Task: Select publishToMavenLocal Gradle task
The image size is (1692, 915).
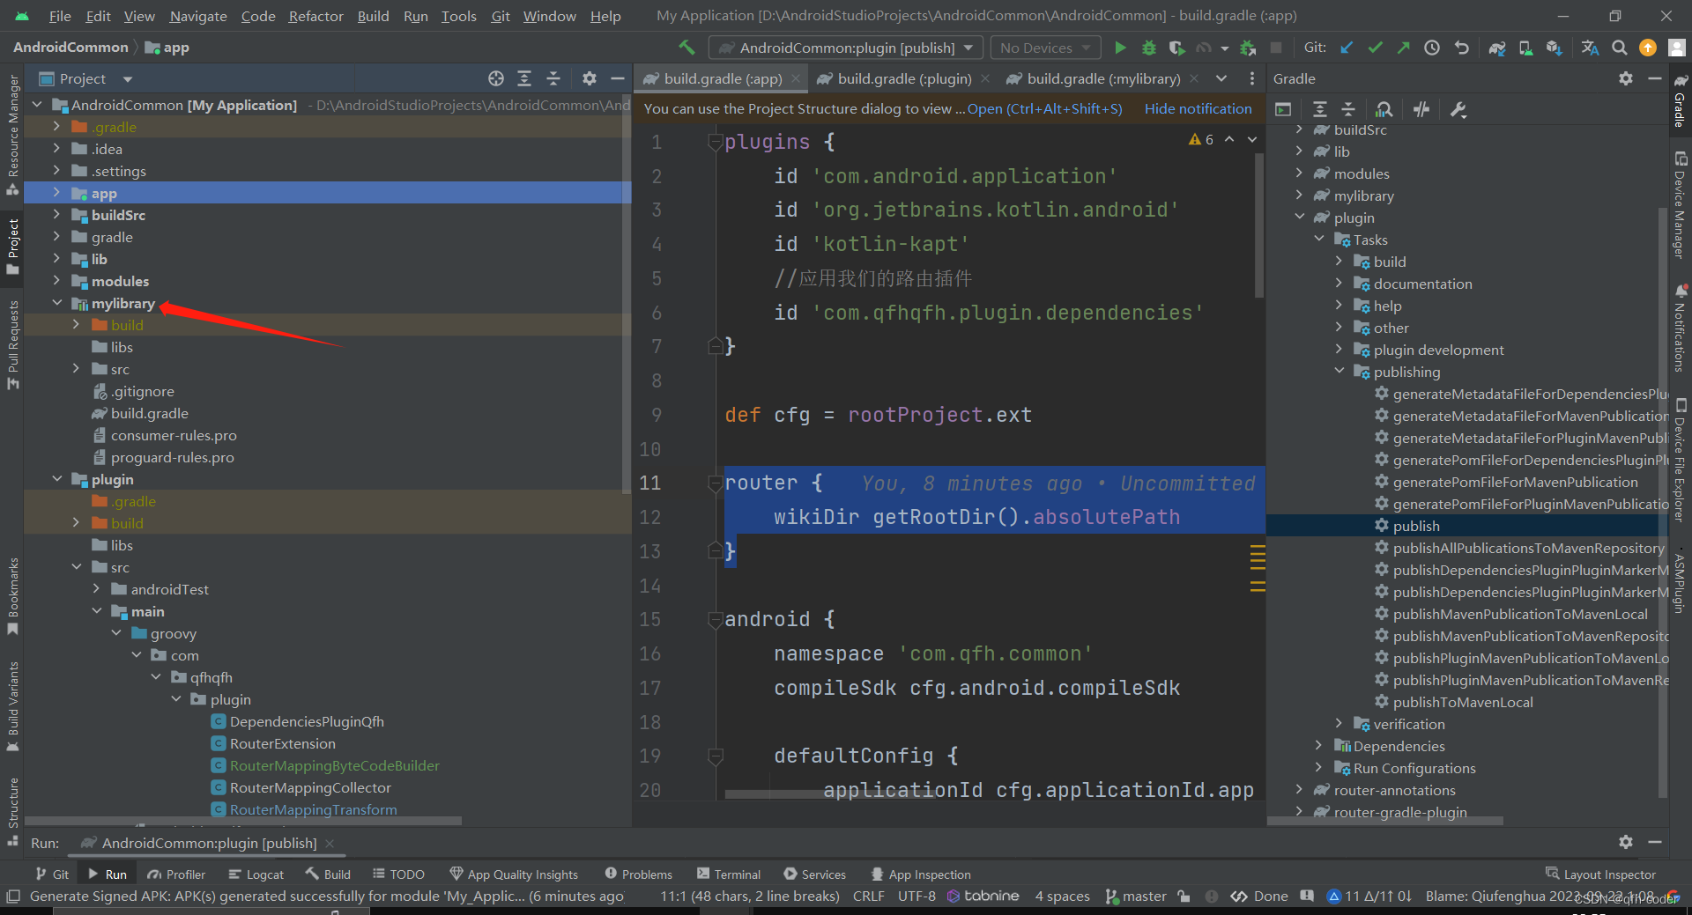Action: coord(1463,702)
